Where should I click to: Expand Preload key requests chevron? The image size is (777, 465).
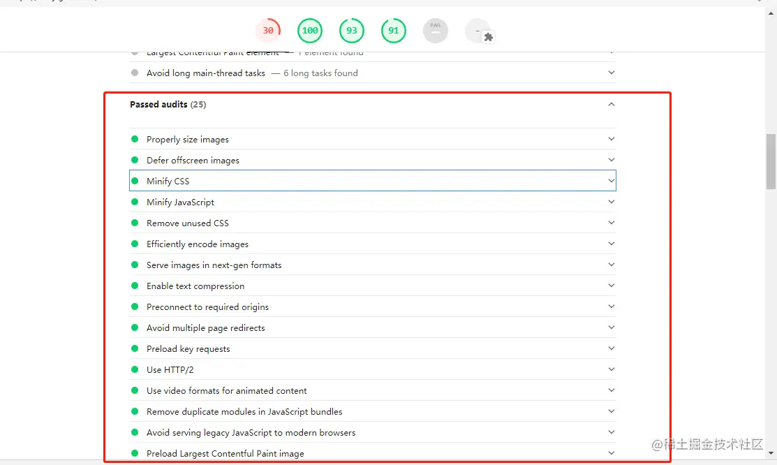click(x=612, y=348)
